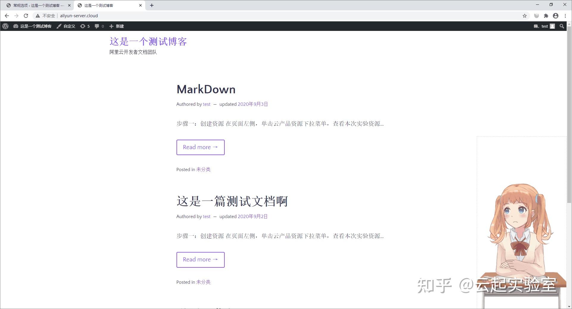Open the 自定义 customize item
Screen dimensions: 572x309
66,26
